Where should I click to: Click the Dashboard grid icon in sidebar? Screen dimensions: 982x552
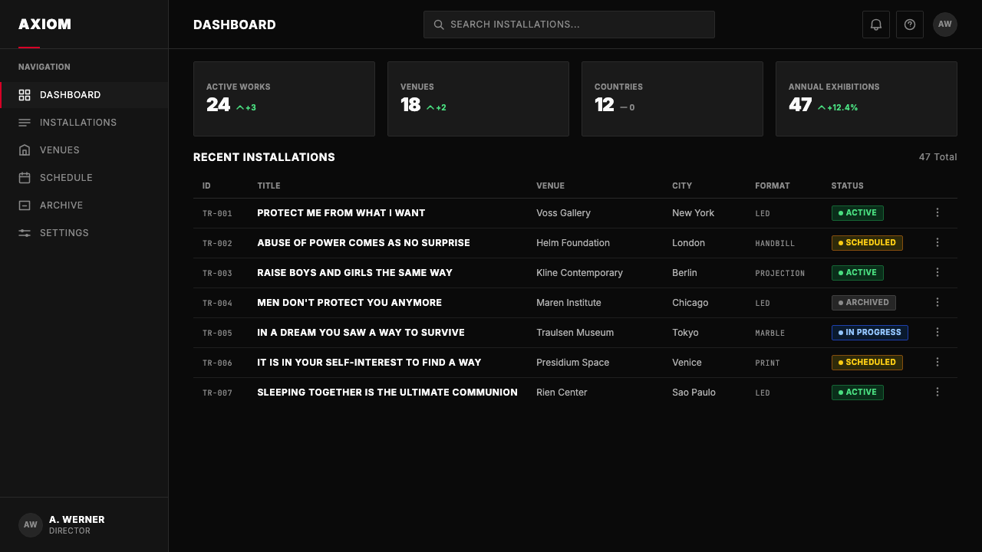point(25,95)
